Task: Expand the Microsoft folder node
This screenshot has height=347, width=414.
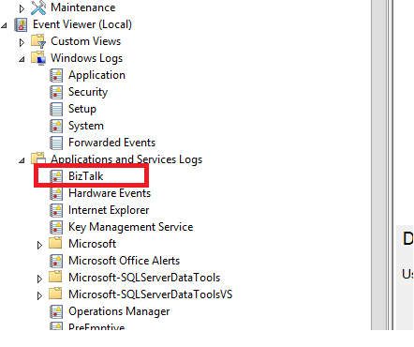Action: point(39,245)
